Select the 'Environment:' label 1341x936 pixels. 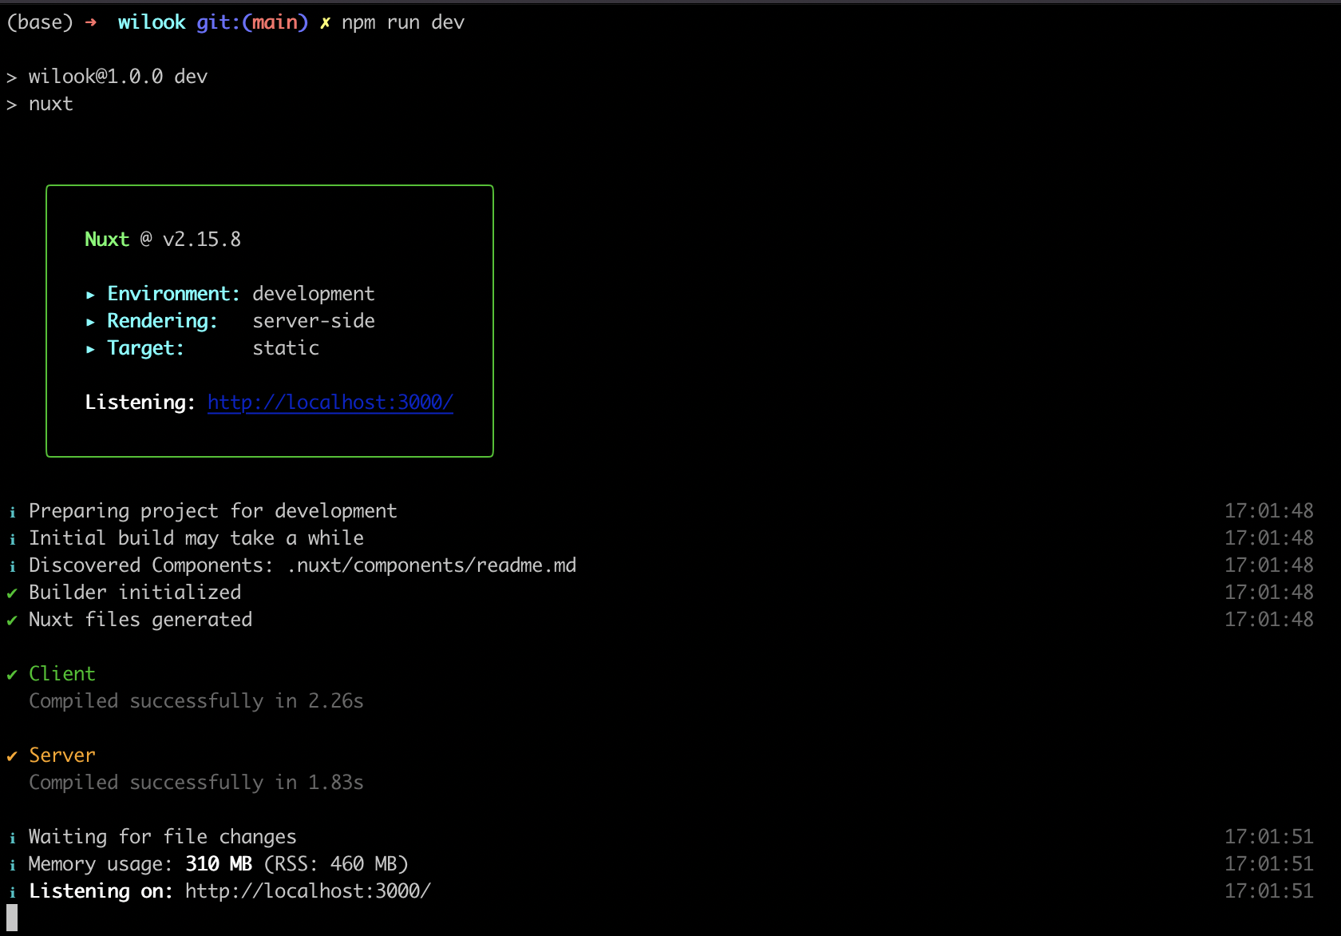click(x=173, y=294)
